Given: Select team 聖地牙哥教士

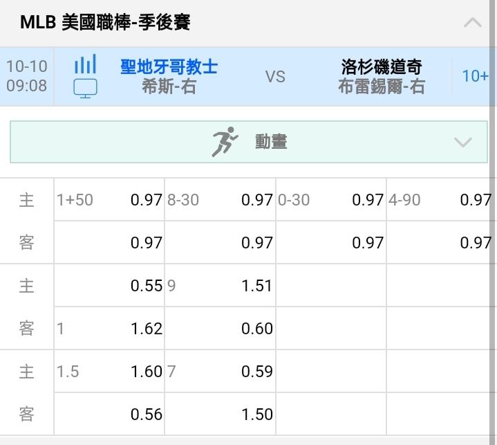Looking at the screenshot, I should tap(169, 66).
